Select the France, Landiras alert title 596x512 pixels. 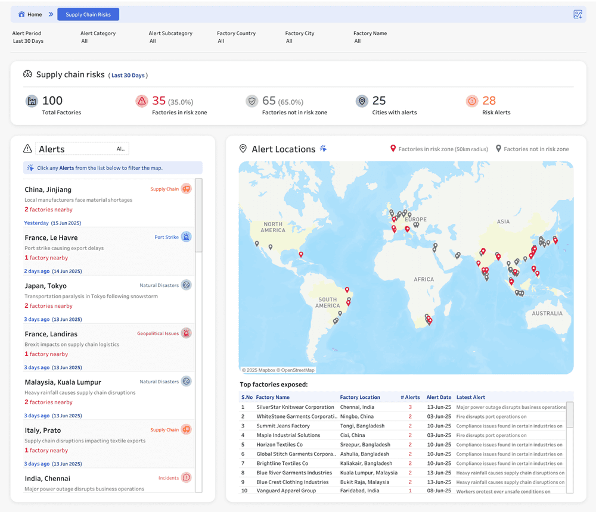click(x=51, y=334)
